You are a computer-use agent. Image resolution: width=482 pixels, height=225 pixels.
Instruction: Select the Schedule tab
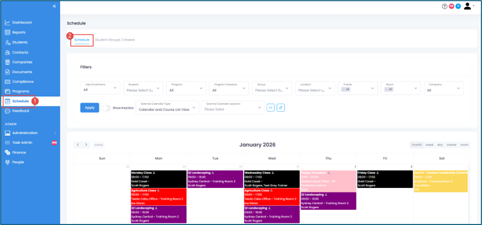click(82, 40)
